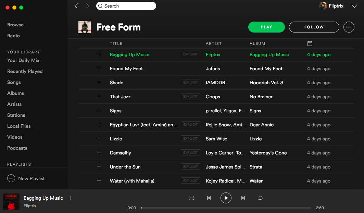Screen dimensions: 364x213
Task: Click the green PLAY button
Action: (x=266, y=27)
